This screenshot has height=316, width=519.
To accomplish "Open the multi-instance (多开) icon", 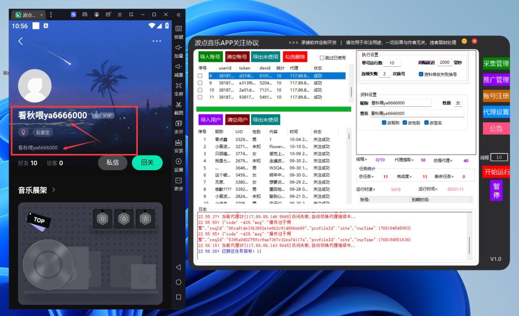I will (x=178, y=123).
